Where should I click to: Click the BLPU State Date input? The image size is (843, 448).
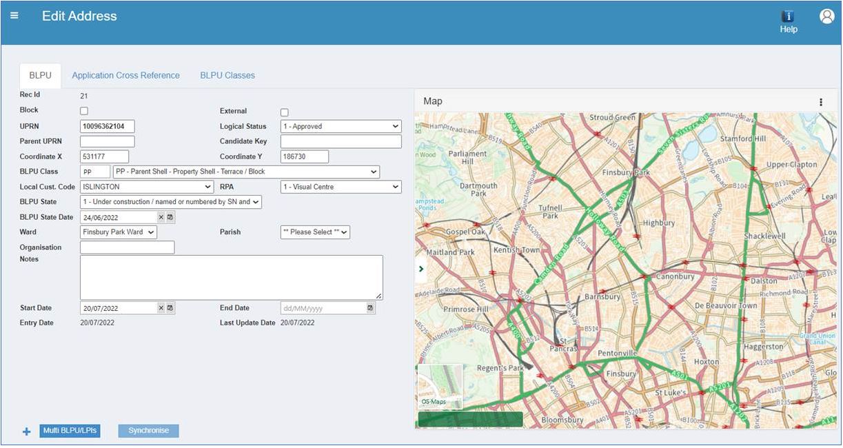[x=119, y=217]
